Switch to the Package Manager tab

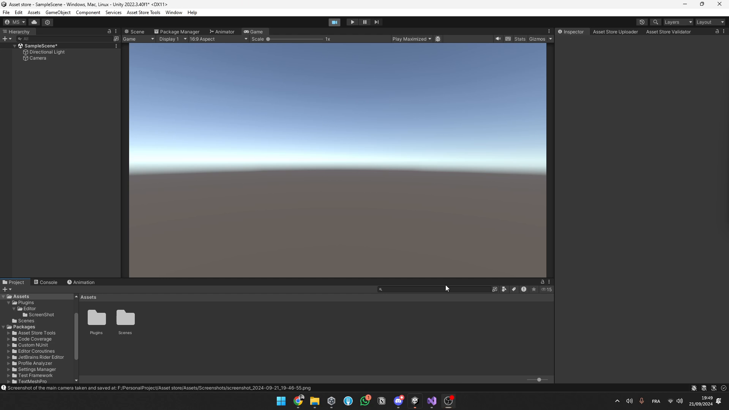[177, 32]
